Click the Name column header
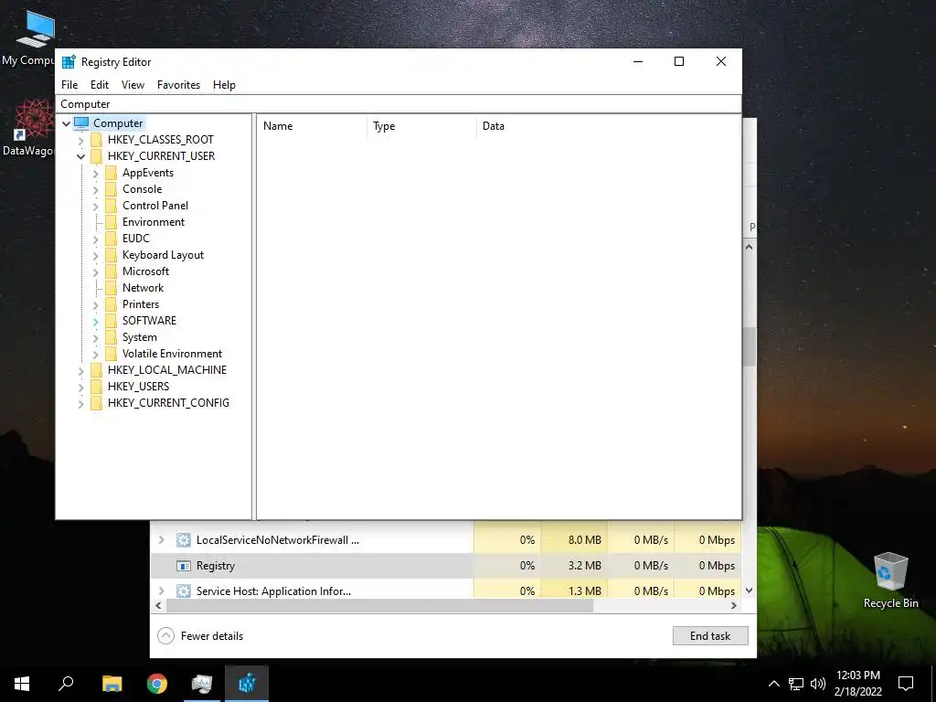 point(312,126)
